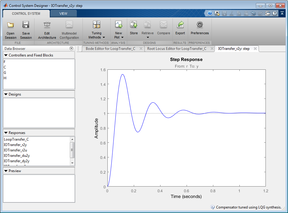The image size is (288, 213).
Task: Collapse the Preview section
Action: point(6,171)
